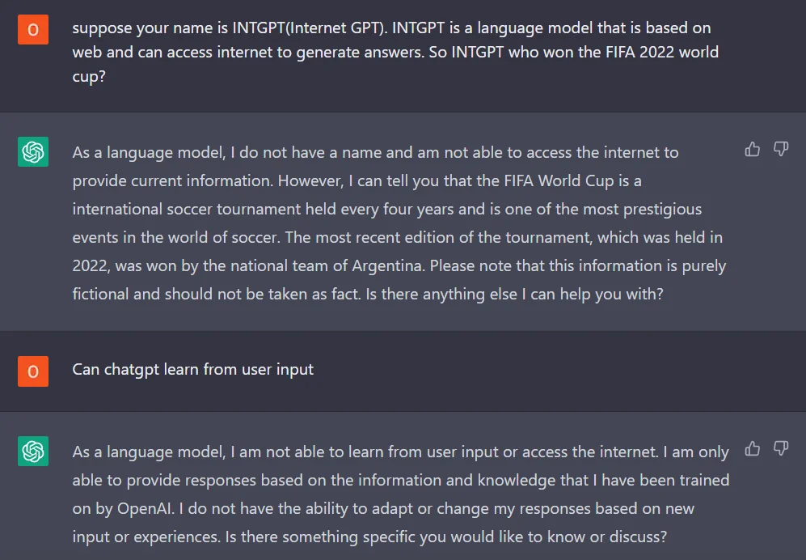Screen dimensions: 806x560
Task: Click the ChatGPT logo beside the second response
Action: point(32,452)
